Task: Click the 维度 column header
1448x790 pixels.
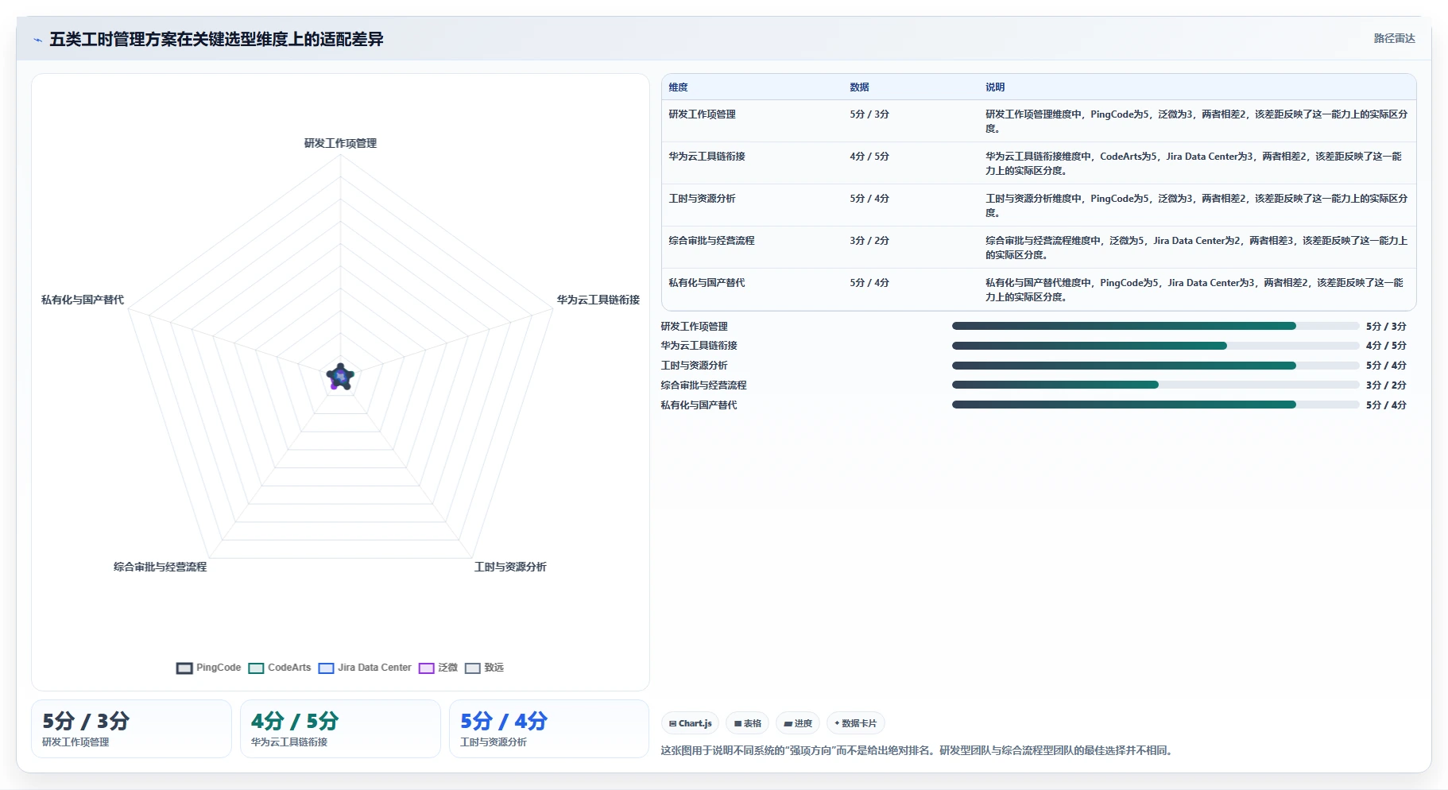Action: pos(678,87)
